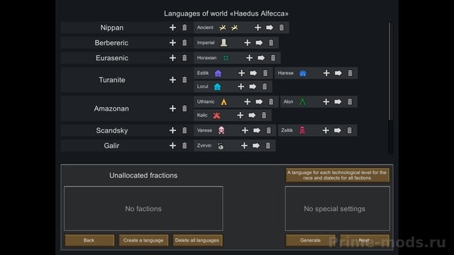Click the Generate button

click(x=311, y=240)
